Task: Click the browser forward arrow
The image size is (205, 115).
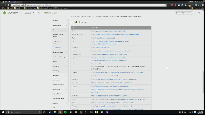Action: [x=5, y=5]
